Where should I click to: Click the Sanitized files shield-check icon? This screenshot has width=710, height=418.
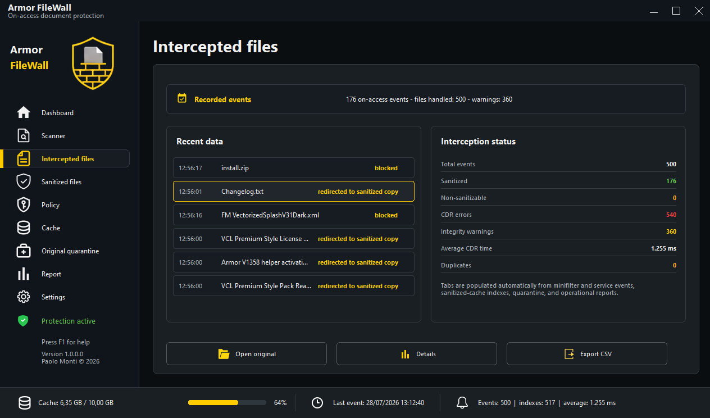pyautogui.click(x=24, y=181)
